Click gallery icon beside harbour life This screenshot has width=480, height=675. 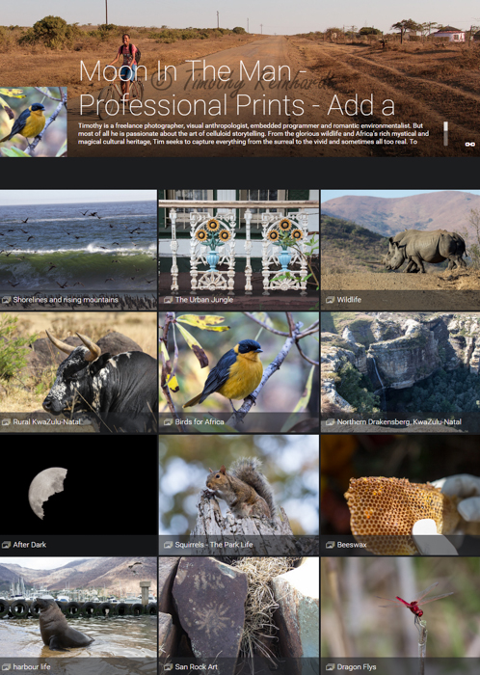[x=6, y=667]
